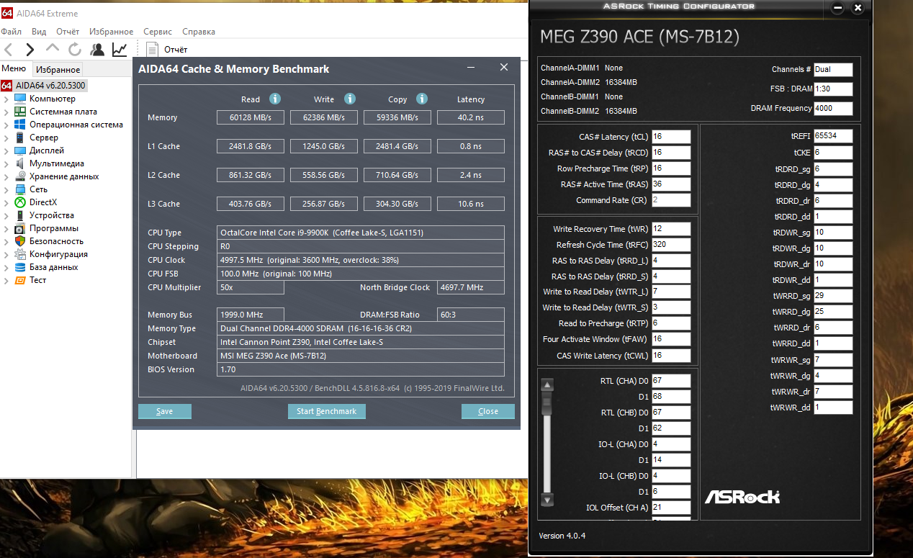The image size is (913, 558).
Task: Click the Copy info icon in benchmark
Action: click(x=422, y=99)
